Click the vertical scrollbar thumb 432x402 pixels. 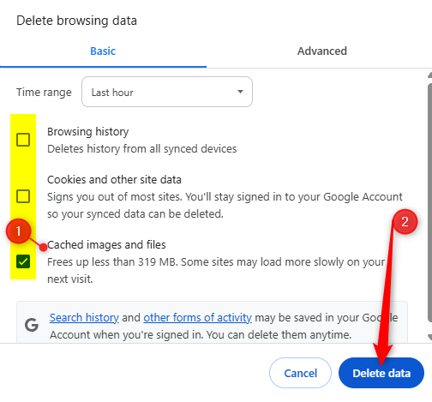coord(429,201)
